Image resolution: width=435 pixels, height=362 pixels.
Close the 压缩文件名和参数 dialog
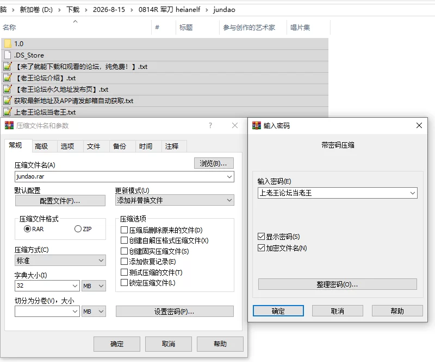(235, 125)
